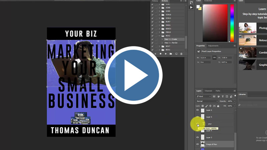Viewport: 267px width, 150px height.
Task: Click the lock position move icon
Action: click(210, 106)
